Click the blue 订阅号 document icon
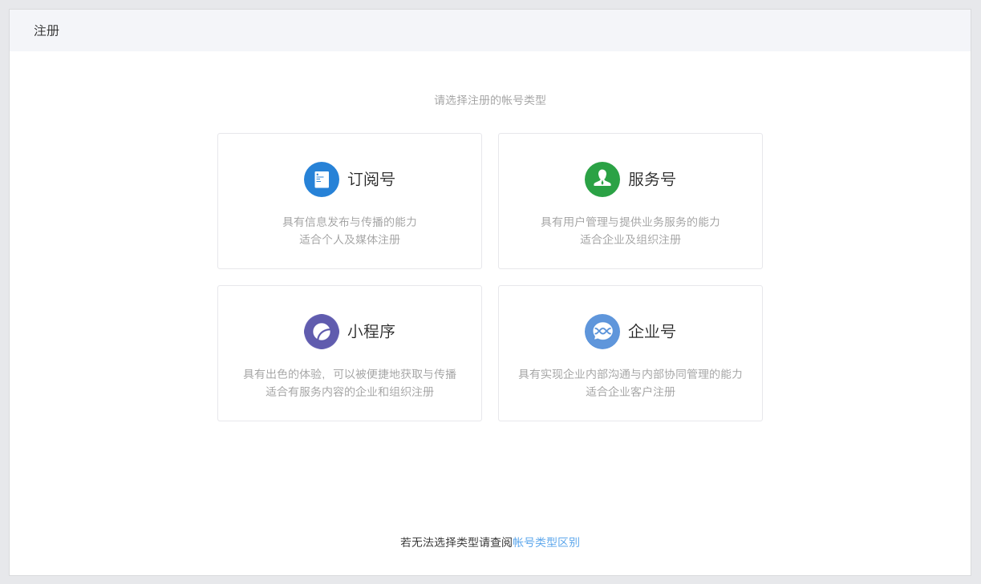981x584 pixels. point(321,179)
